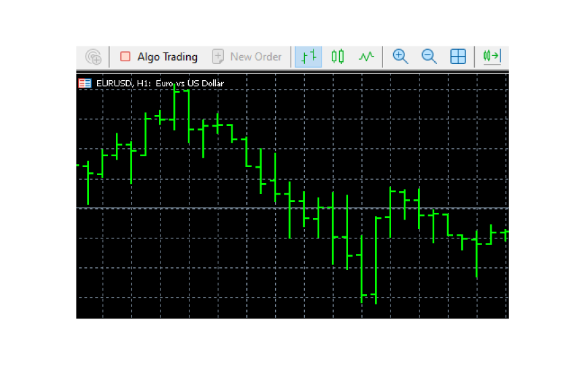This screenshot has width=586, height=365.
Task: Click the red Algo Trading stop square
Action: click(125, 57)
